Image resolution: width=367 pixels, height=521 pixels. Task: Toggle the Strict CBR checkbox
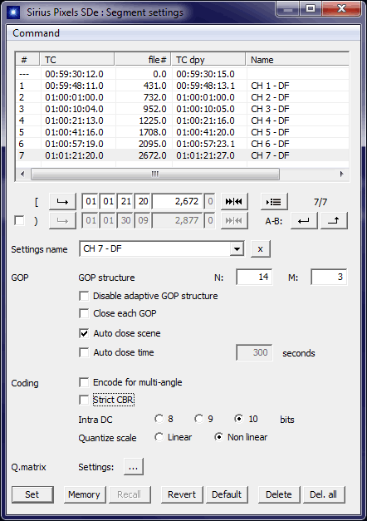(x=84, y=400)
